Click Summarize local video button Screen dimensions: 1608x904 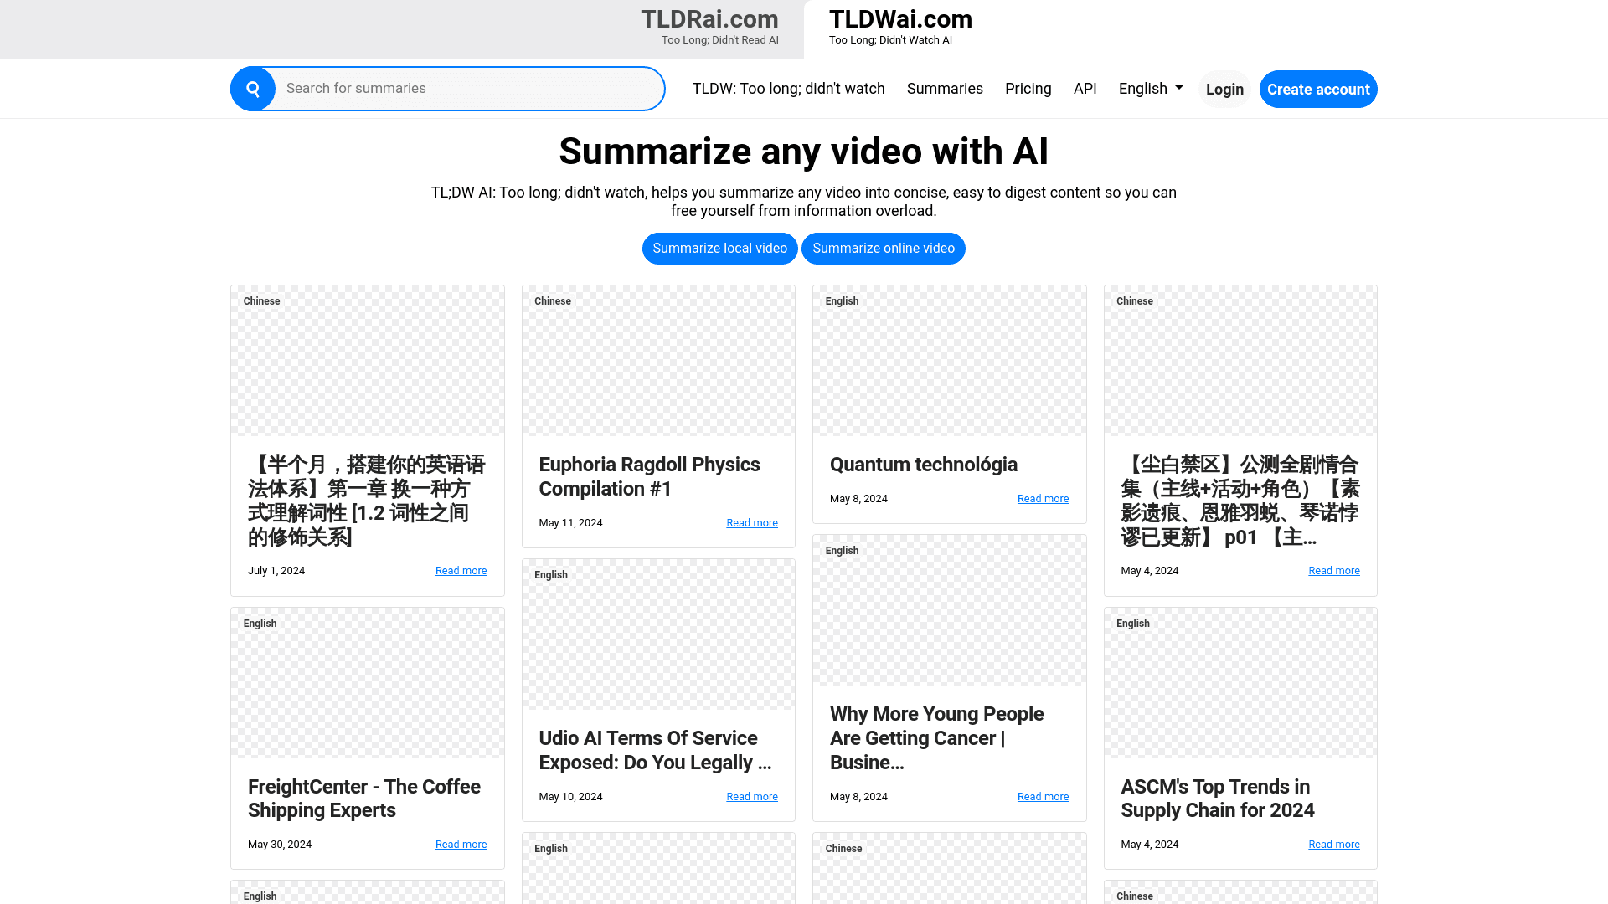(x=719, y=249)
